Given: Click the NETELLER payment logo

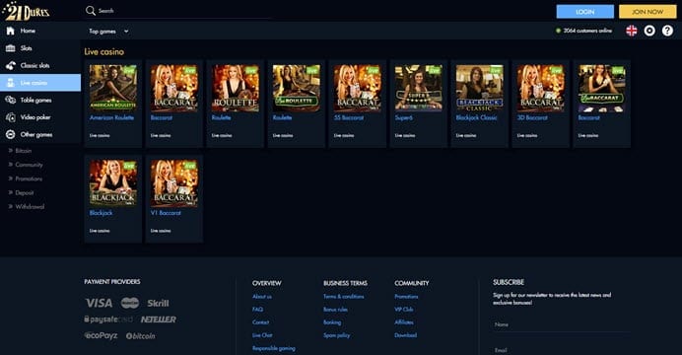Looking at the screenshot, I should coord(159,319).
